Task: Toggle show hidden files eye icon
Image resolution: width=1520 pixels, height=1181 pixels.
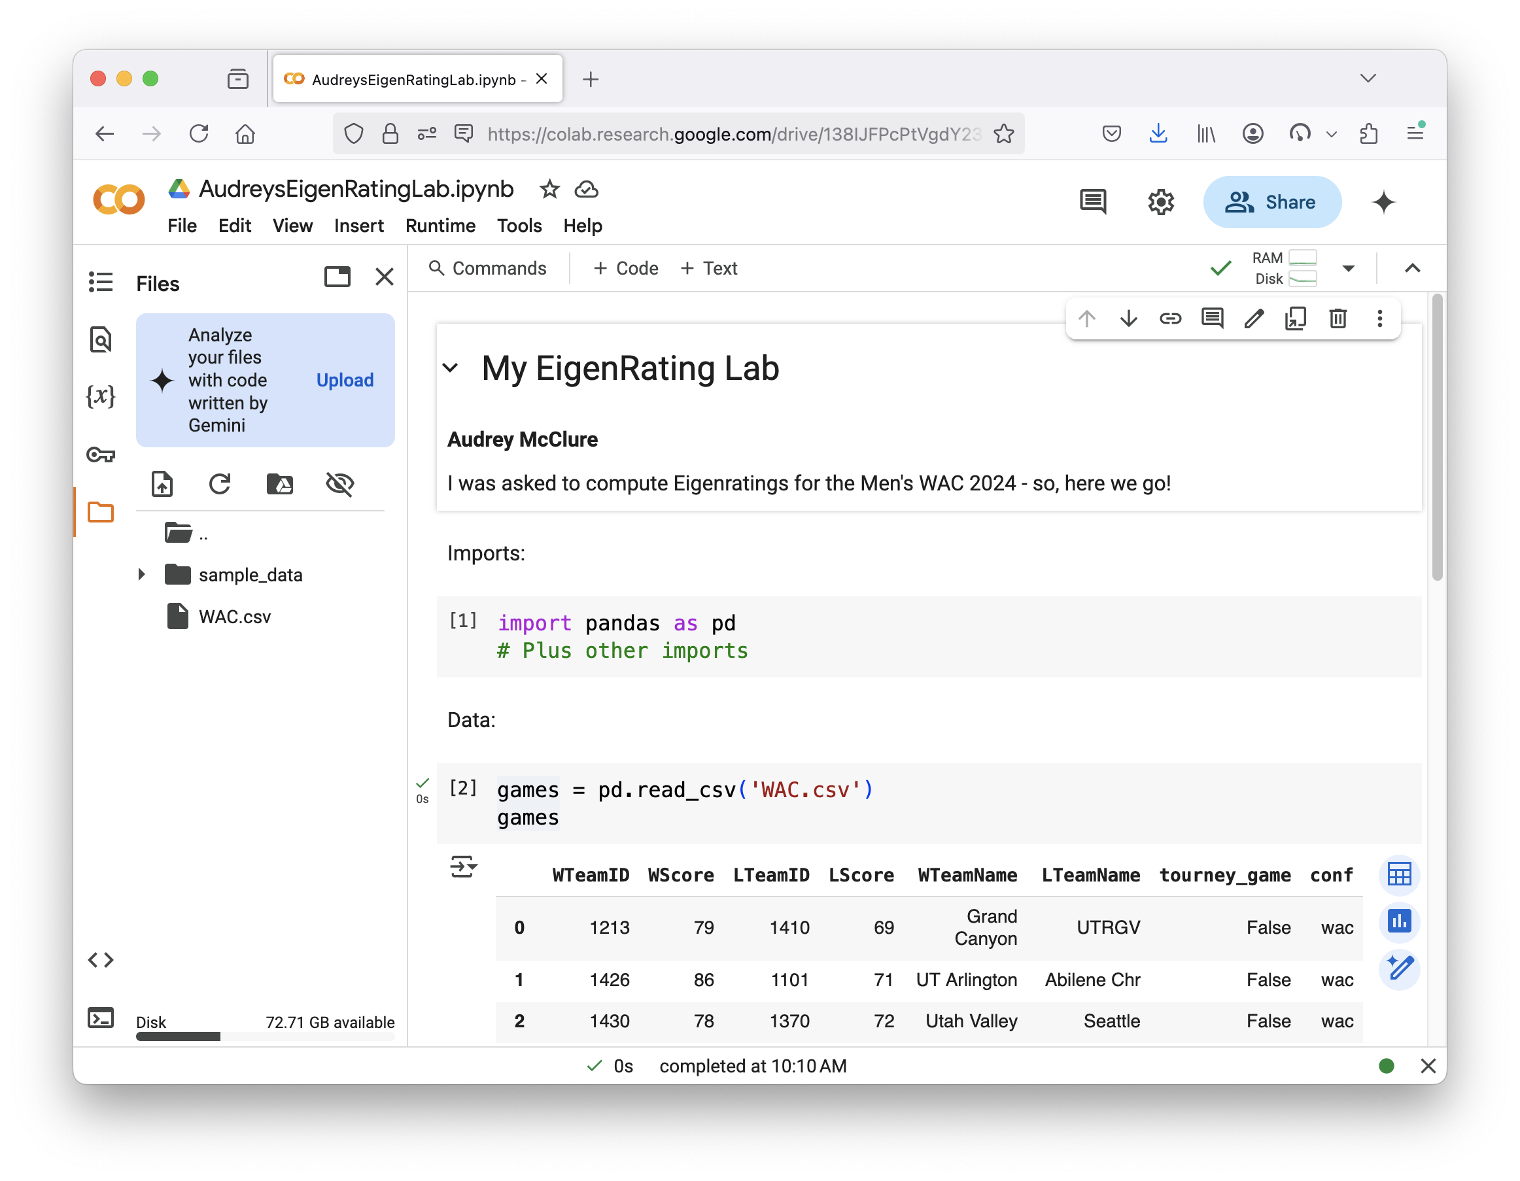Action: [x=339, y=484]
